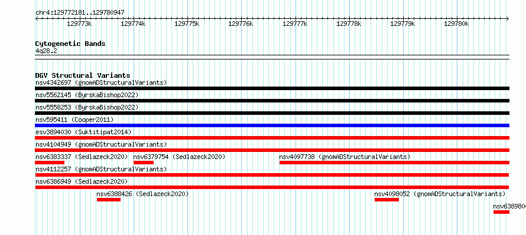Open nsv4098052 gnomAD variant label
The width and height of the screenshot is (526, 235).
(x=440, y=194)
